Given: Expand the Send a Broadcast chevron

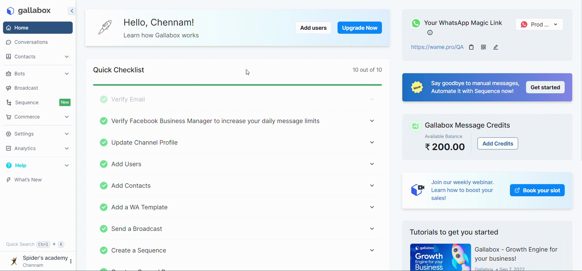Looking at the screenshot, I should click(x=372, y=229).
